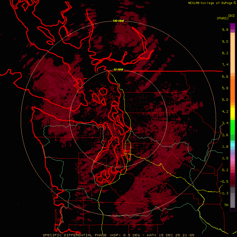Click the -0.5 scale value
This screenshot has height=237, width=237.
point(224,182)
